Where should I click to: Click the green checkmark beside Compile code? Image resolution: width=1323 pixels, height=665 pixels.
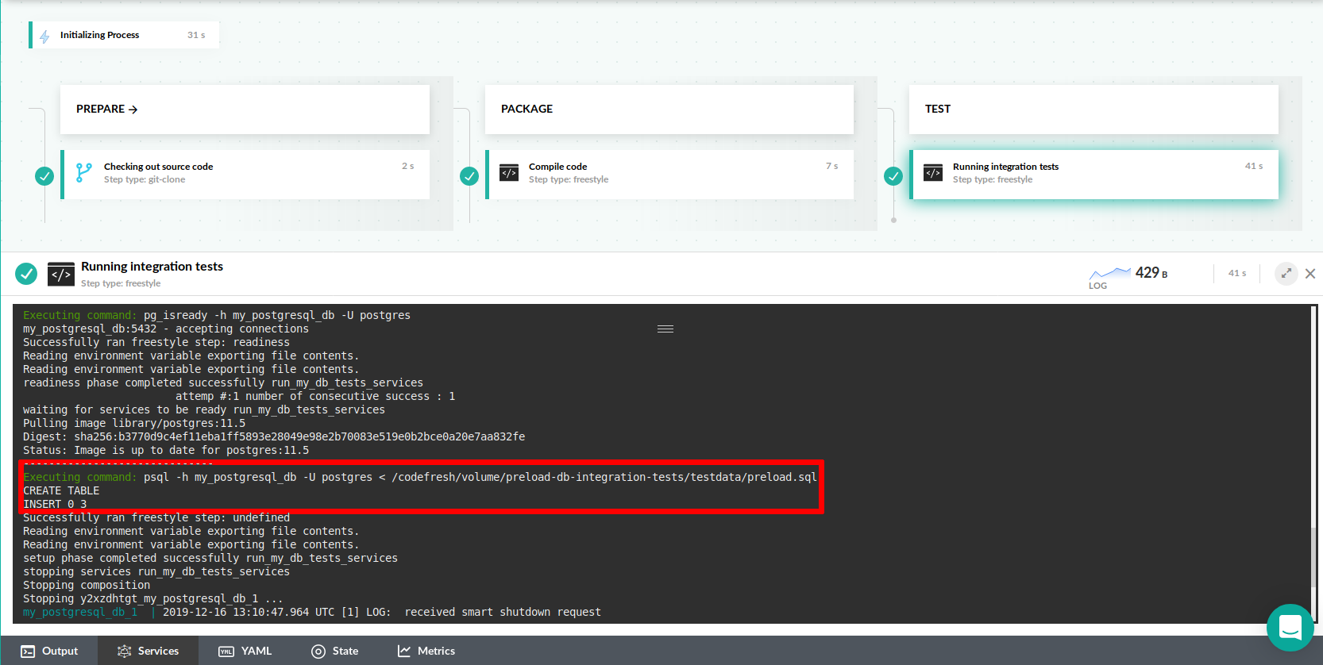pos(469,176)
